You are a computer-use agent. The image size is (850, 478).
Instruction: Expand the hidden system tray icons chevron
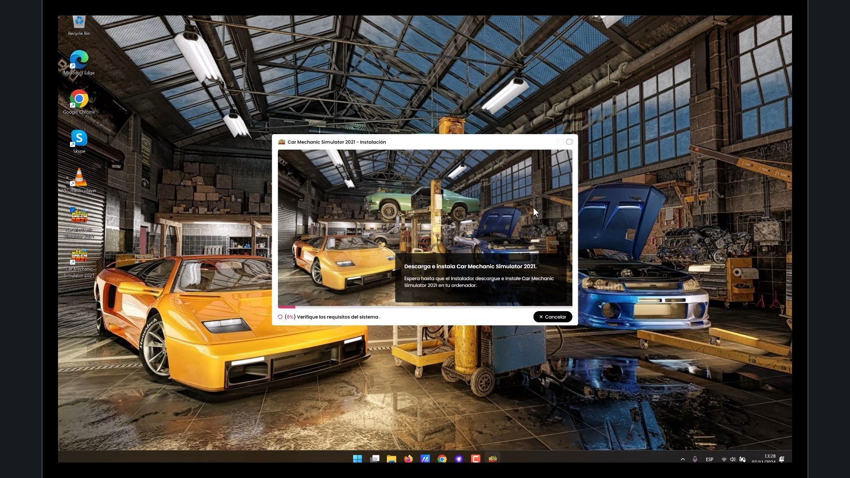coord(683,459)
